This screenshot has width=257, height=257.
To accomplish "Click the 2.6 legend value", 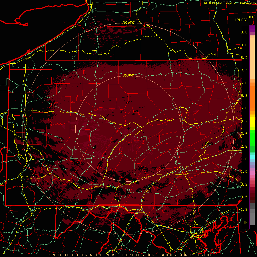I will tap(244, 146).
